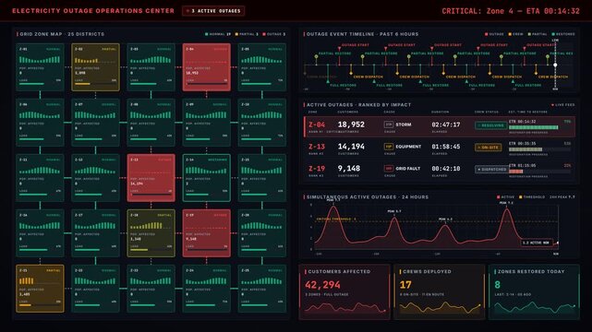Select zone tile Z-11
592x332 pixels.
tap(40, 178)
